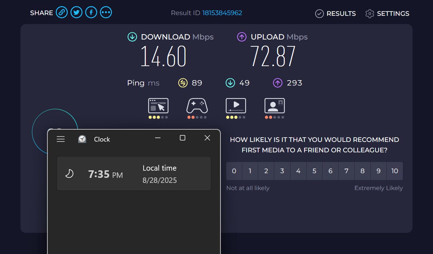This screenshot has height=254, width=433.
Task: Select rating 0 for First Media
Action: tap(234, 171)
